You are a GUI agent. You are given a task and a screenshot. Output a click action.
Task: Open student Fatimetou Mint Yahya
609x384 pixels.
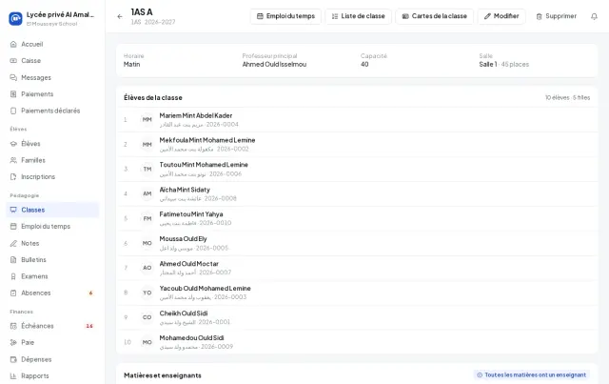pos(357,218)
